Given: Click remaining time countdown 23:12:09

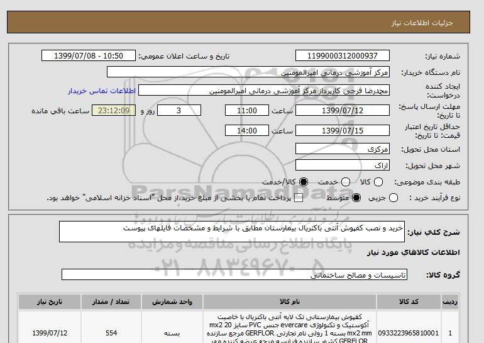Looking at the screenshot, I should pyautogui.click(x=114, y=110).
